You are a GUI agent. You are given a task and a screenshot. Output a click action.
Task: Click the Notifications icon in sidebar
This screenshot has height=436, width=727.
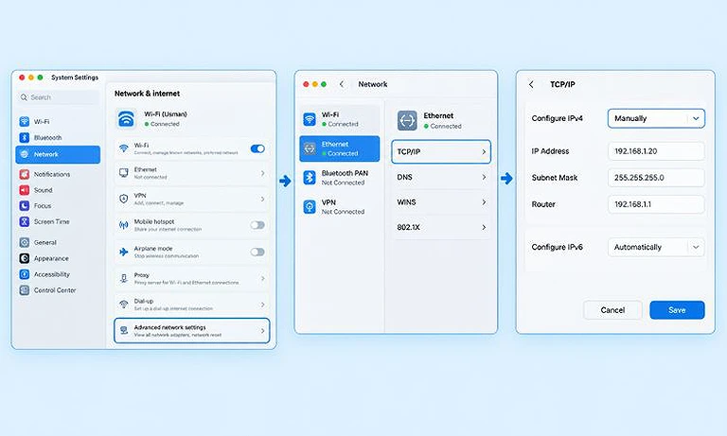24,174
